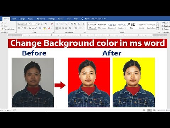Screen dimensions: 170x128
Task: Open Line and Paragraph Spacing
Action: (x=70, y=28)
